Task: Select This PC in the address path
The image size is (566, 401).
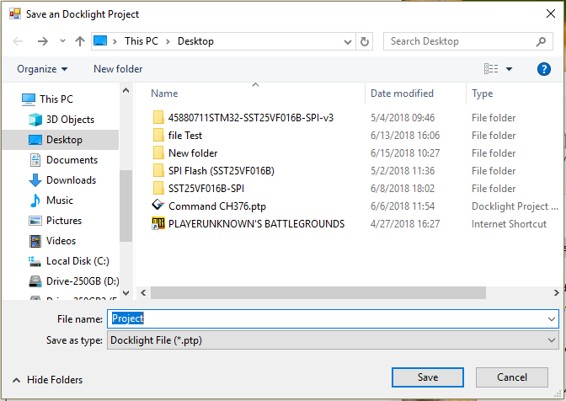Action: click(141, 41)
